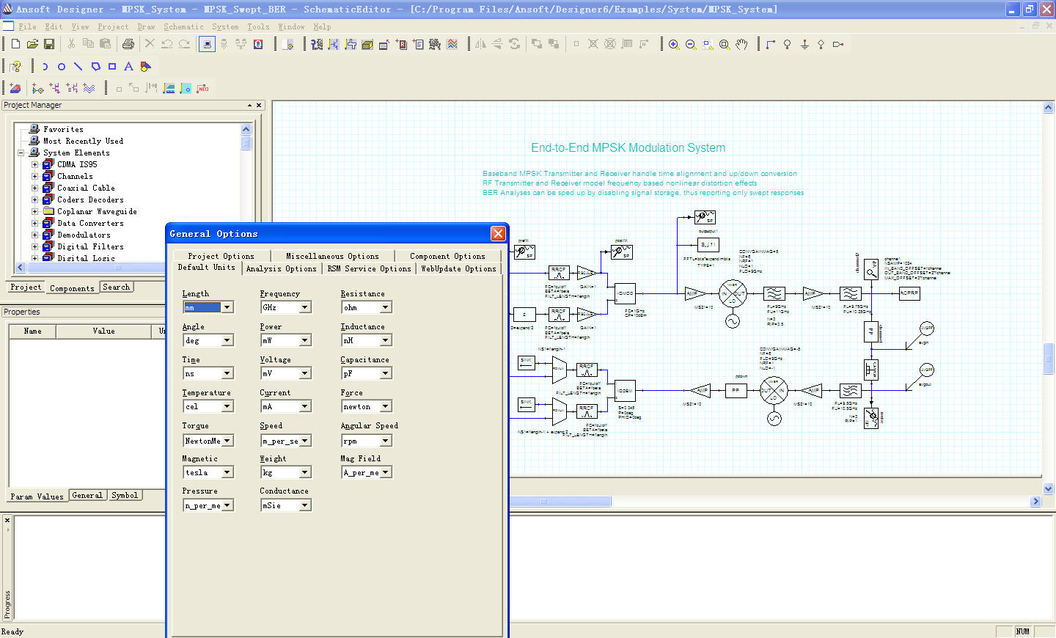Select the Wire drawing tool
Image resolution: width=1056 pixels, height=638 pixels.
pyautogui.click(x=771, y=44)
